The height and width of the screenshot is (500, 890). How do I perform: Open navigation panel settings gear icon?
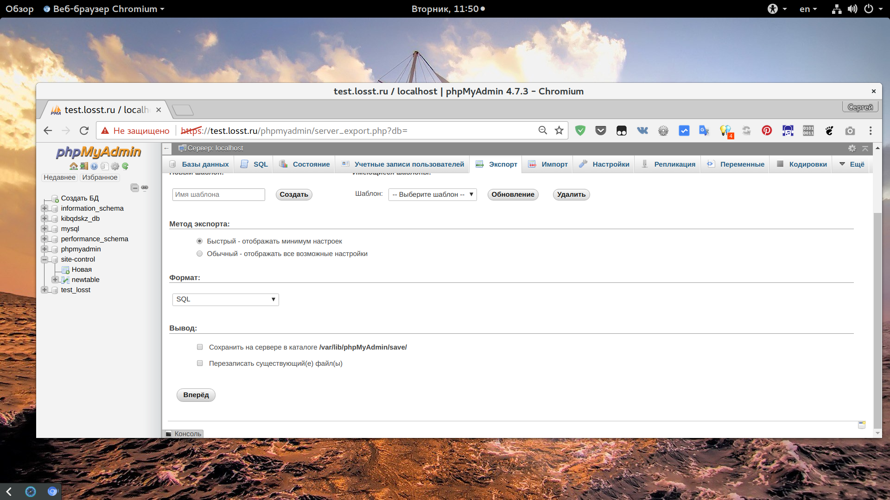click(x=115, y=166)
